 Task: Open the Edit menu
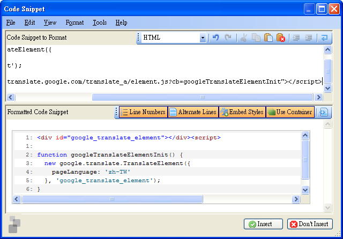(x=29, y=23)
